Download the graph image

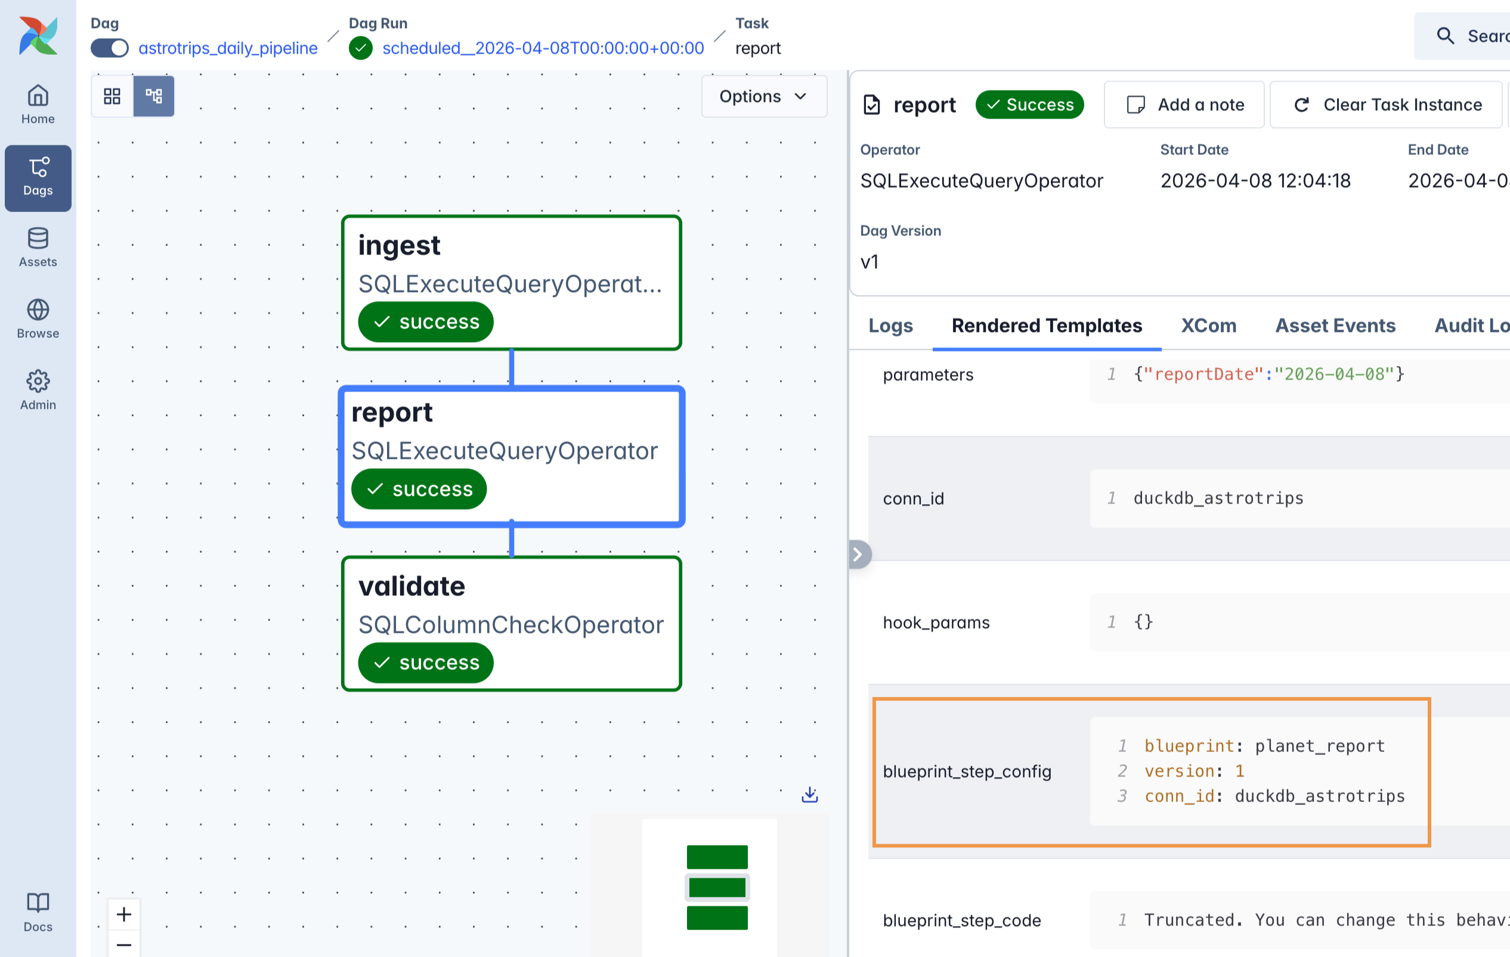point(809,795)
